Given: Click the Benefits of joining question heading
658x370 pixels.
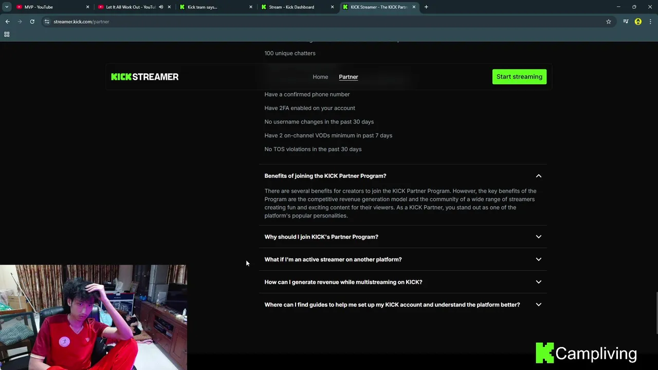Looking at the screenshot, I should click(325, 176).
